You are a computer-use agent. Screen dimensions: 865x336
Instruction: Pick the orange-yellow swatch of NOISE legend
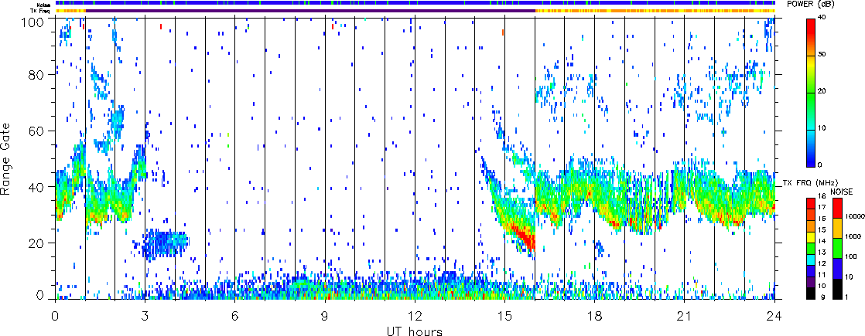point(837,228)
